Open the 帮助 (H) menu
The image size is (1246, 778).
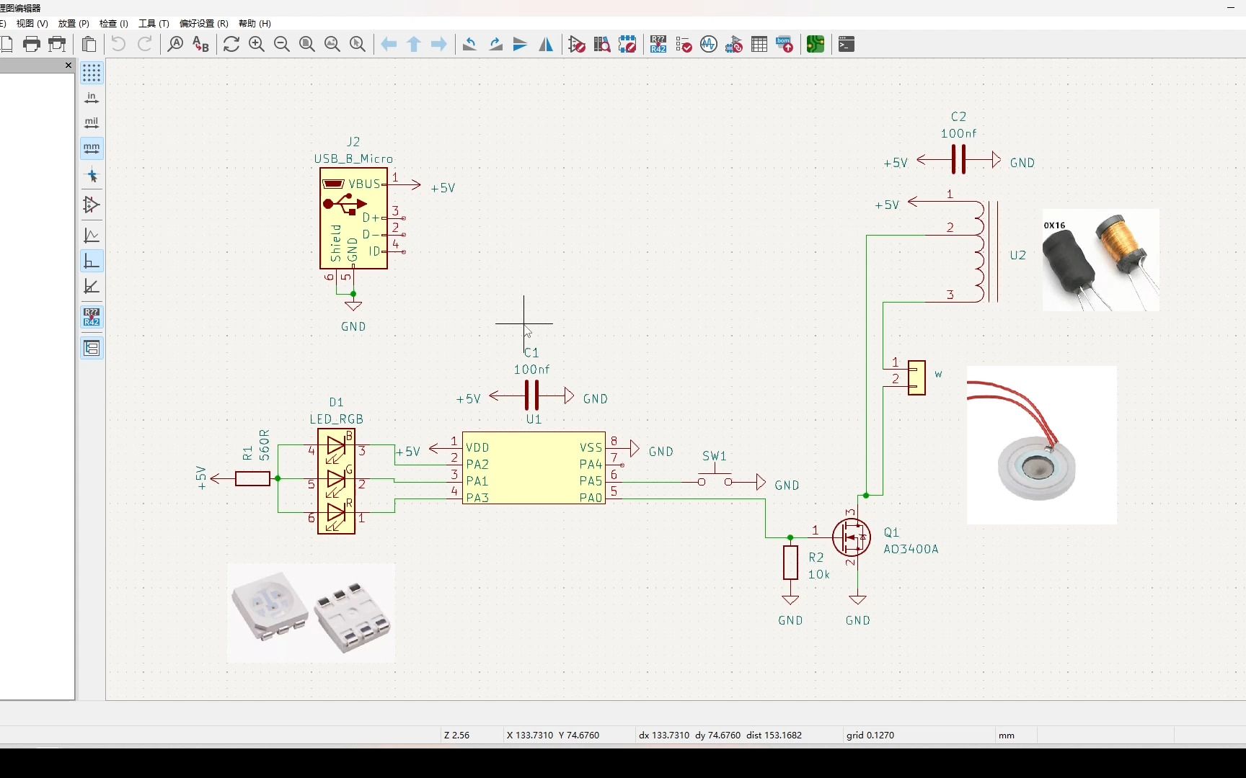pos(255,24)
